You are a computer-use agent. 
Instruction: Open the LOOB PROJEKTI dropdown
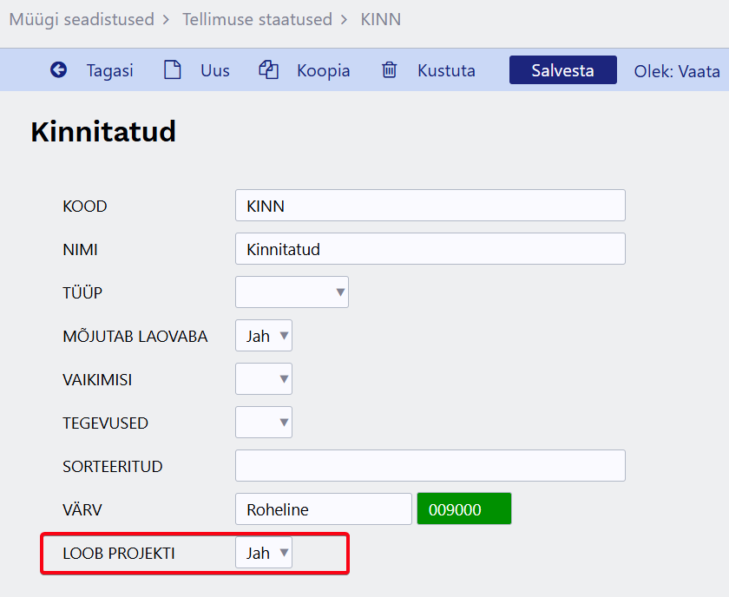click(264, 553)
